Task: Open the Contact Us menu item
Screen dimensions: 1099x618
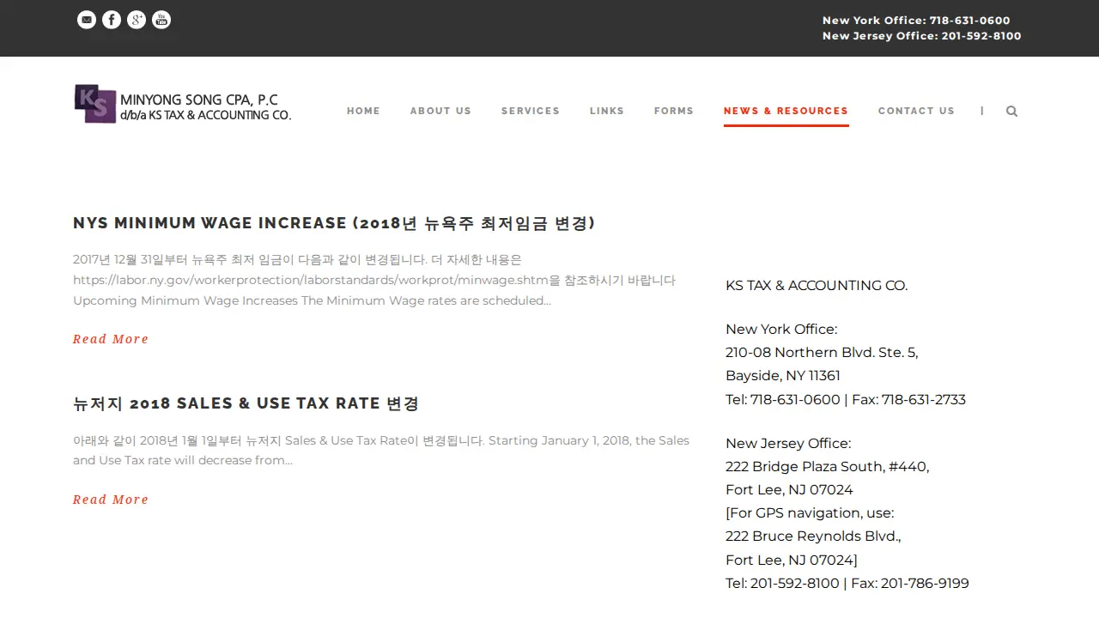Action: pyautogui.click(x=916, y=111)
